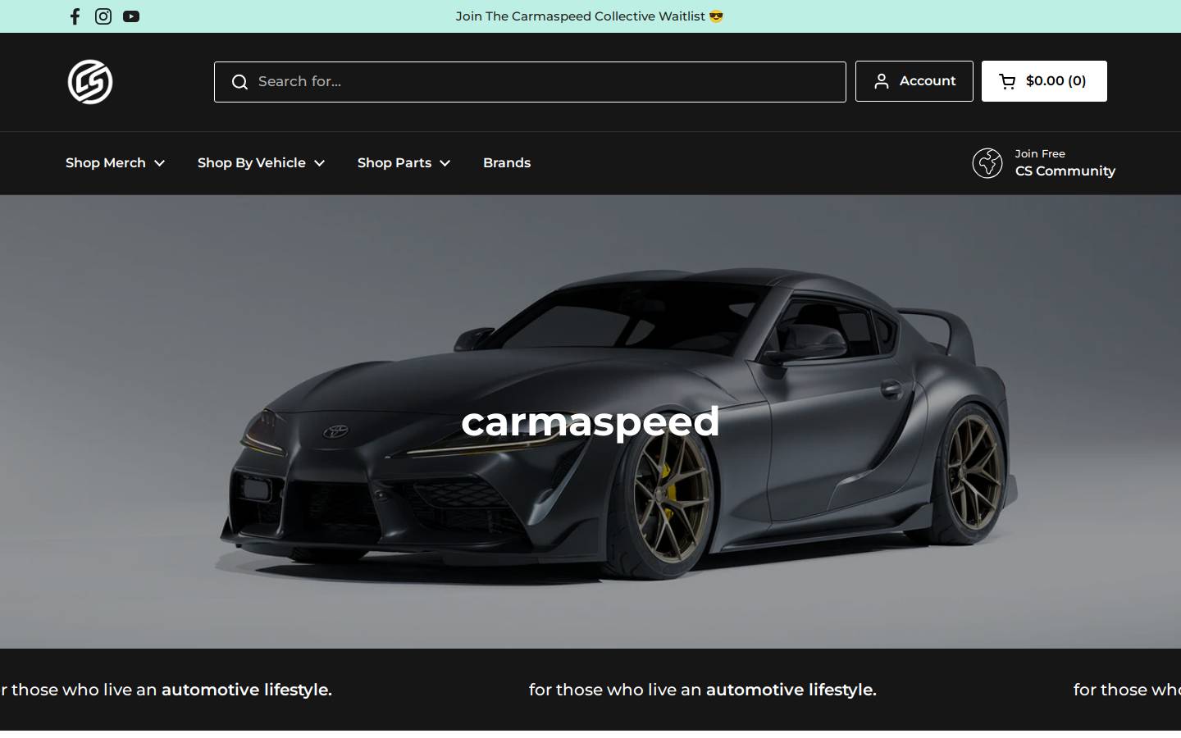This screenshot has height=738, width=1181.
Task: Open the Account button
Action: click(x=914, y=81)
